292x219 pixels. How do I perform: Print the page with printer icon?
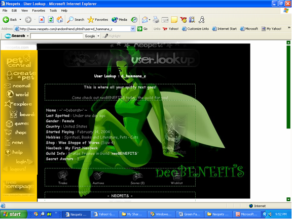coord(156,20)
